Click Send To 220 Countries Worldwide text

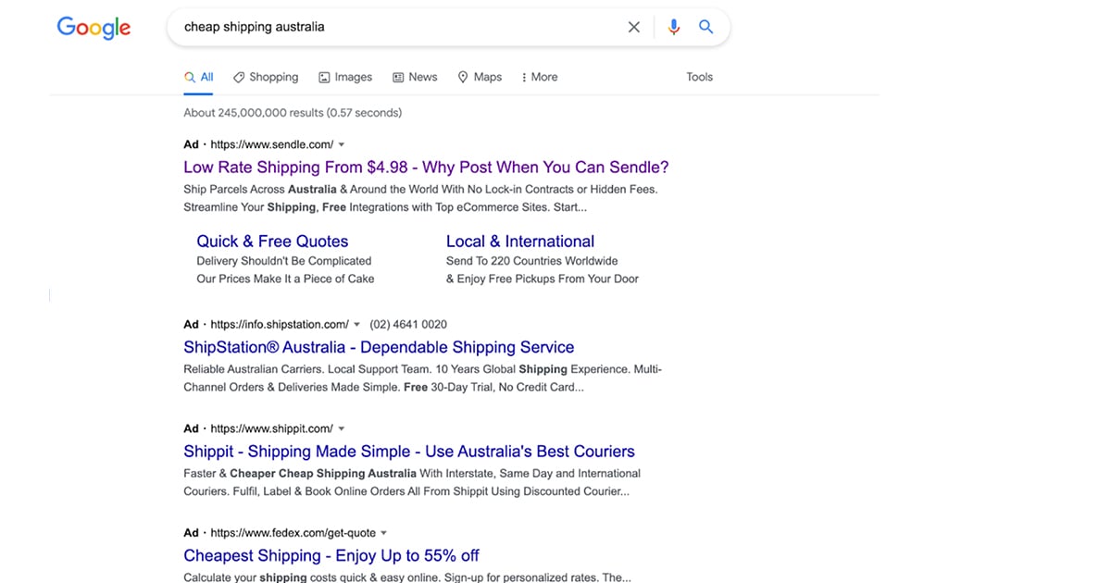coord(532,261)
